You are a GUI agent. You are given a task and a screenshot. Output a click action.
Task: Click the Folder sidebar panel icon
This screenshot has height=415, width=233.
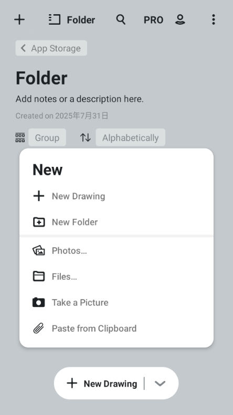point(55,19)
